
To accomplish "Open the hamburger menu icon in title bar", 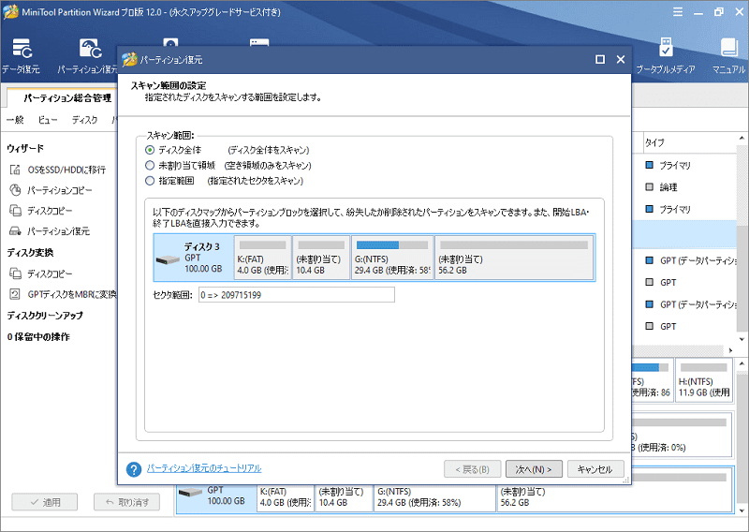I will pyautogui.click(x=678, y=12).
